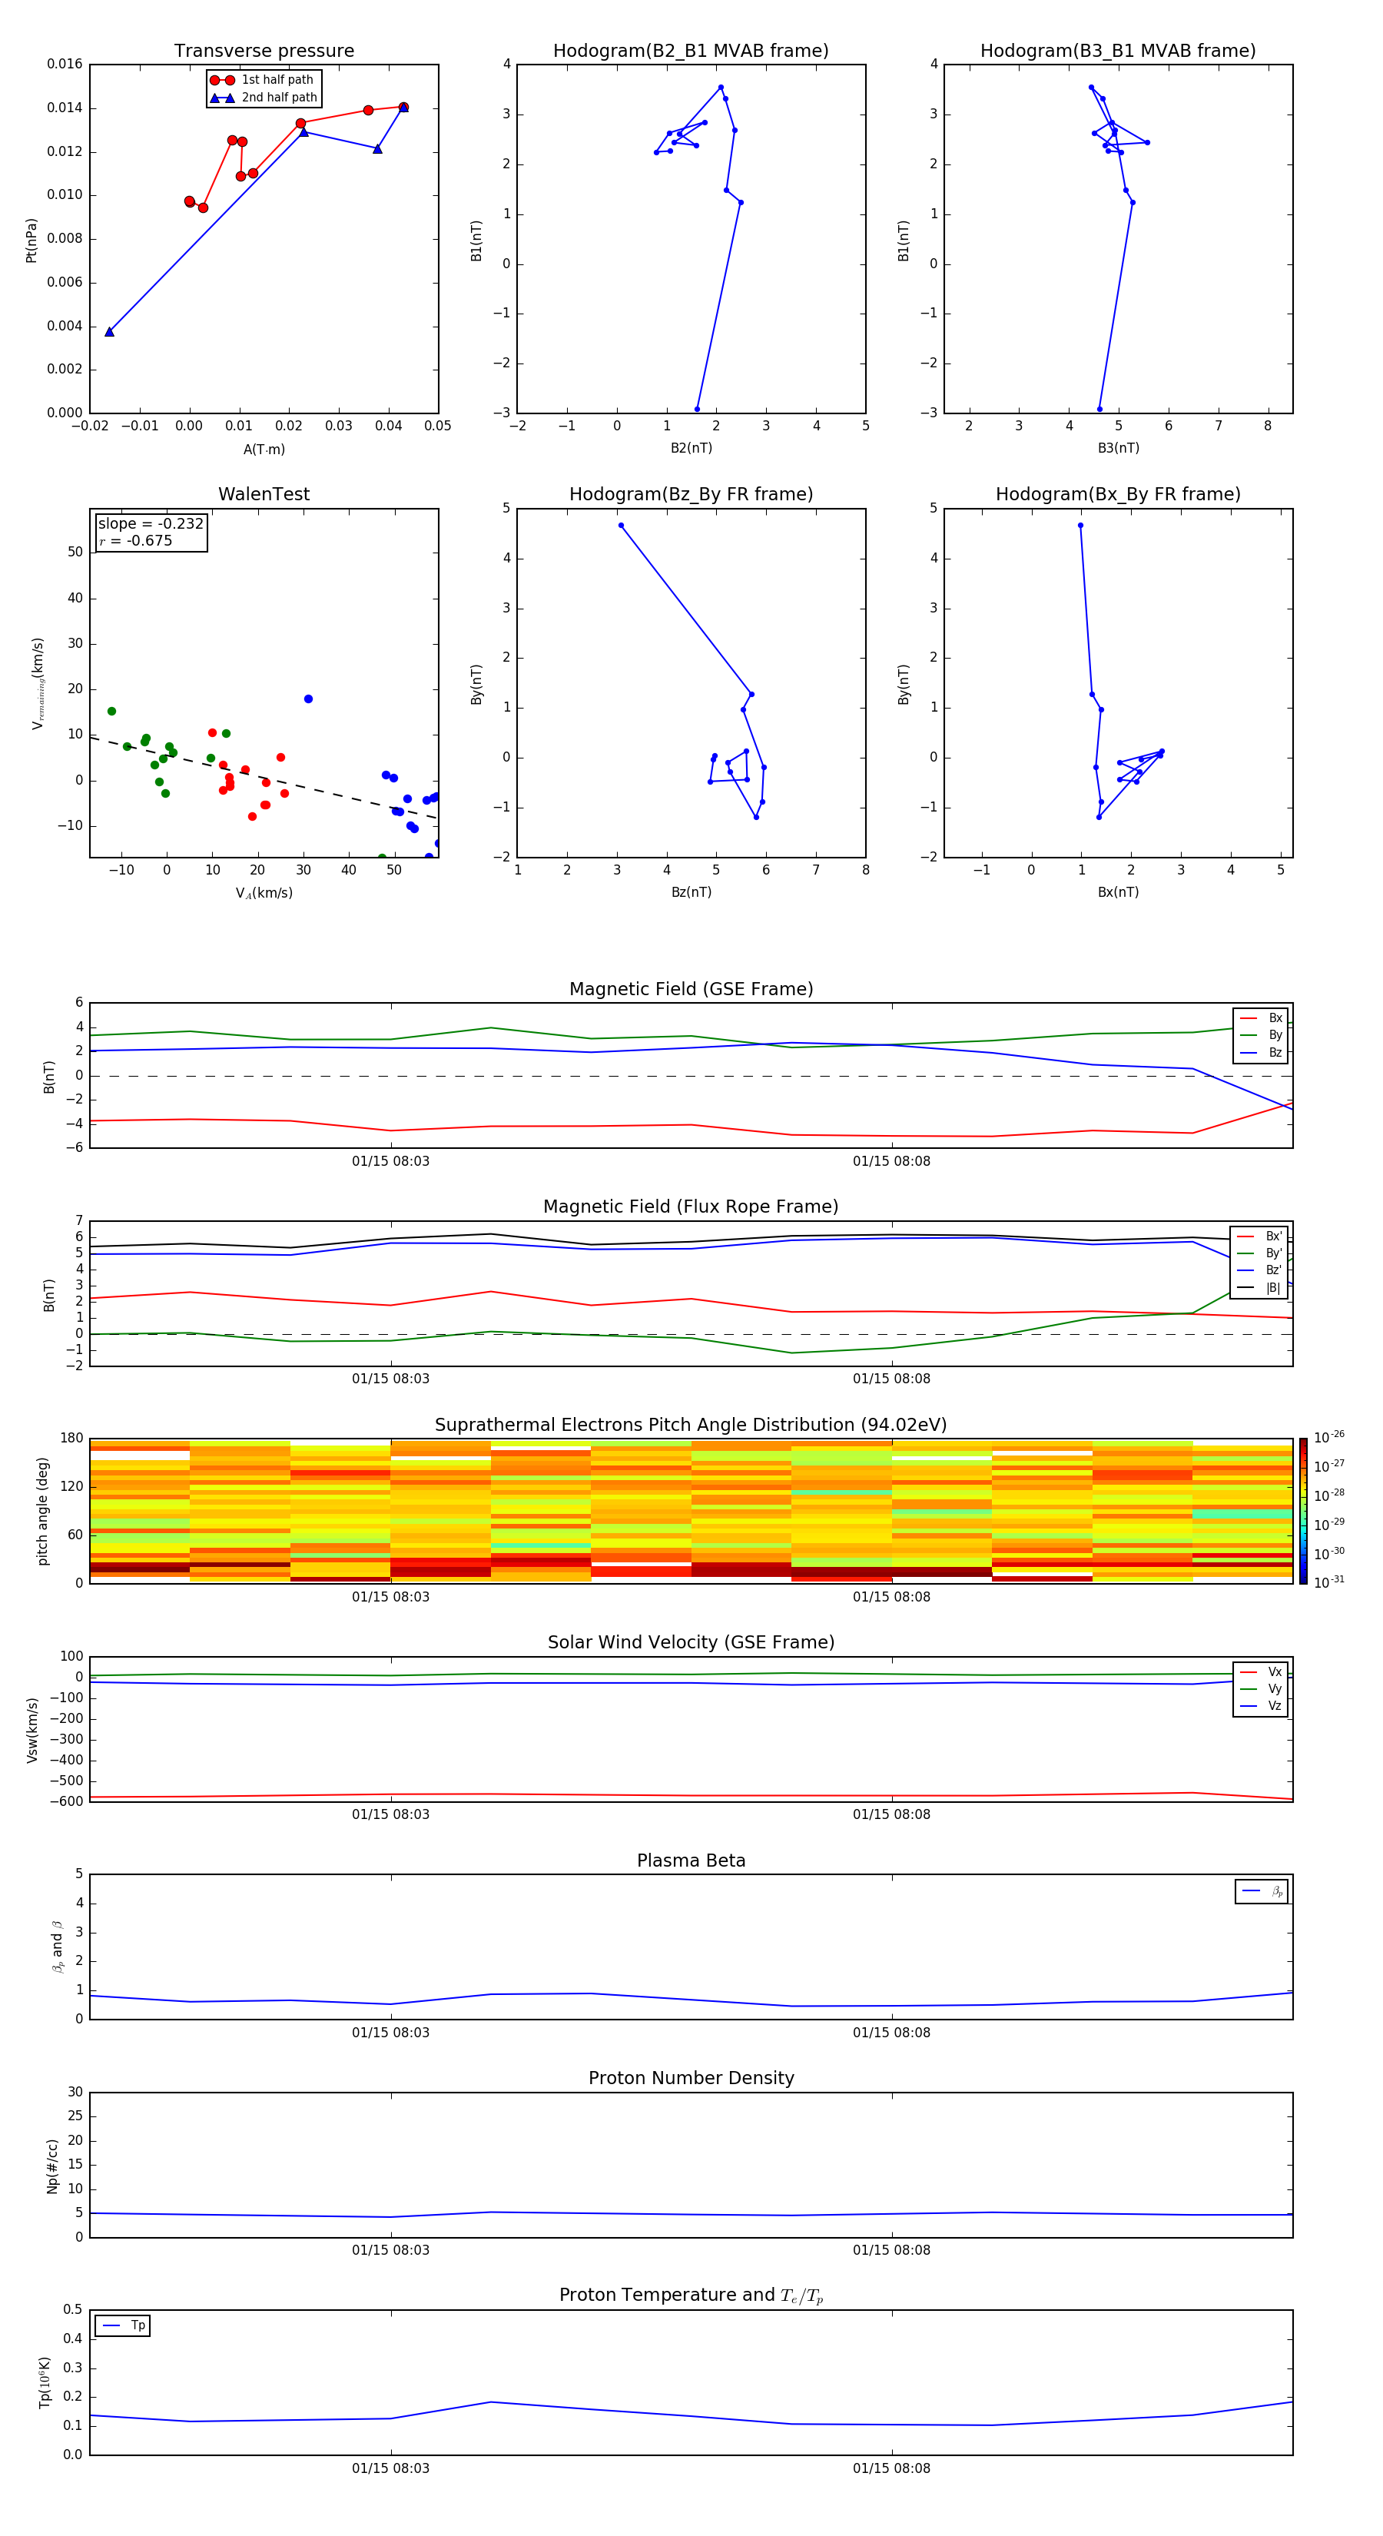This screenshot has width=1383, height=2536.
Task: Click the A(T·m) x-axis label
Action: [x=264, y=450]
